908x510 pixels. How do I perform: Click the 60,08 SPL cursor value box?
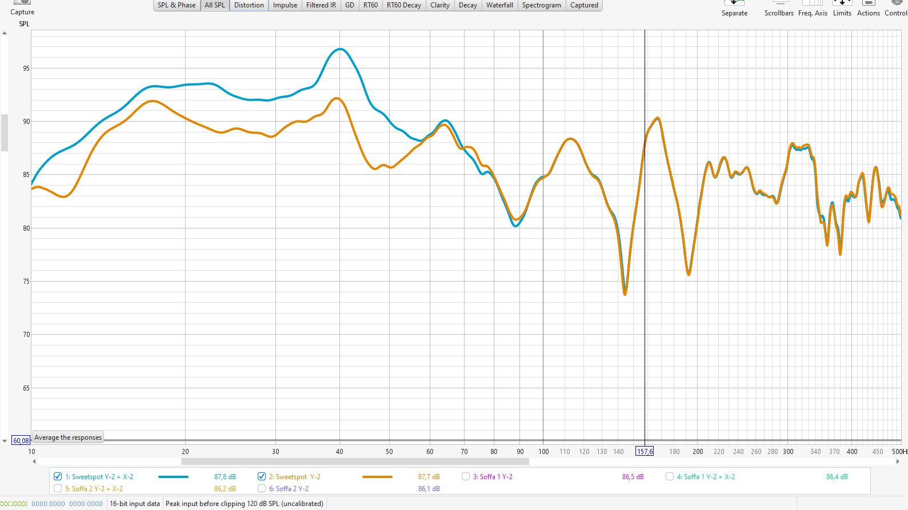pos(21,440)
